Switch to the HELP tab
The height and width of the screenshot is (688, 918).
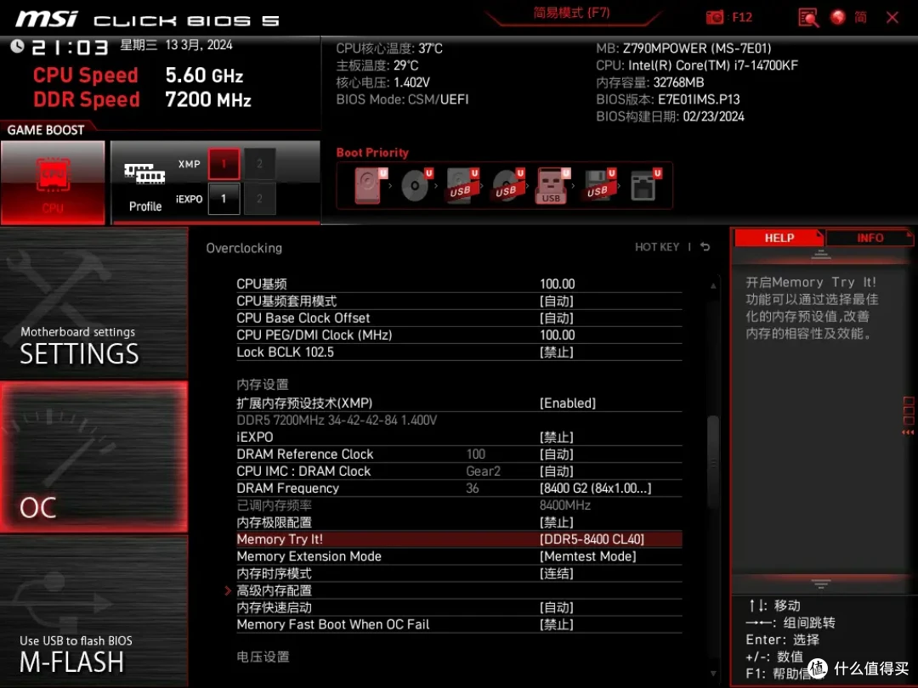[x=779, y=238]
